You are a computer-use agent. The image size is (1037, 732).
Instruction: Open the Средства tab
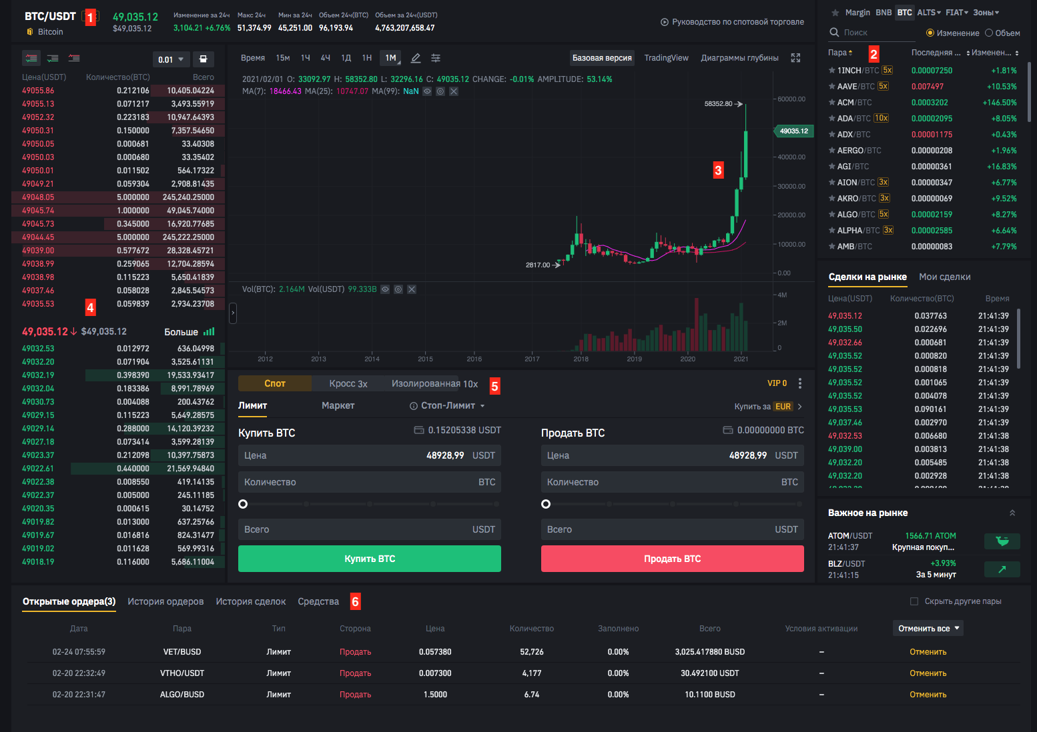point(318,601)
